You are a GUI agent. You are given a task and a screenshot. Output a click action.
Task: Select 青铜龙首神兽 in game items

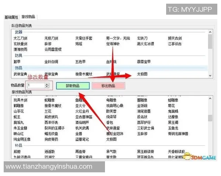click(178, 134)
